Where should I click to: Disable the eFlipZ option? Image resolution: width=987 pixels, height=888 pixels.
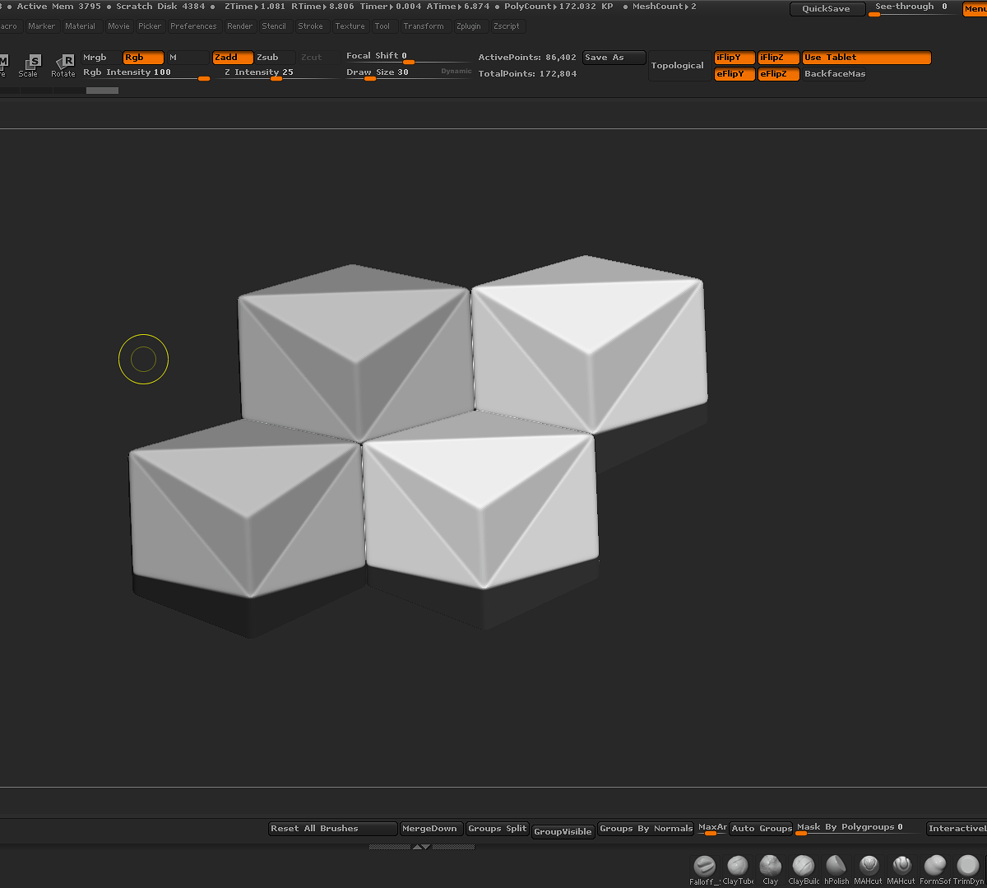coord(778,74)
